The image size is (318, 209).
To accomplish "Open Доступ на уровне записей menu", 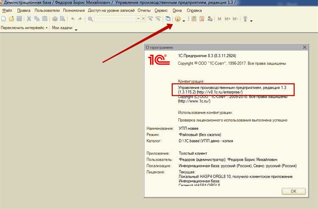I will coord(111,10).
